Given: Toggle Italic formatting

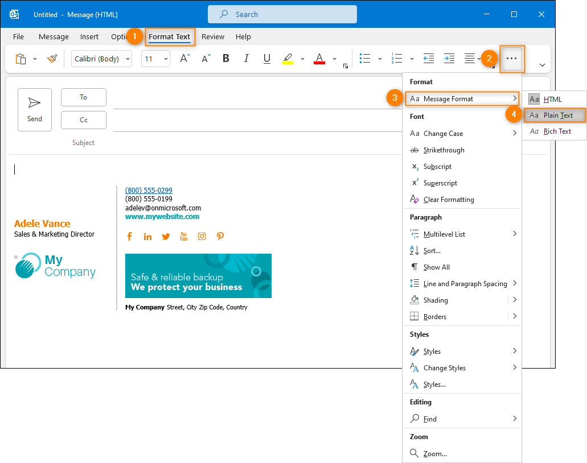Looking at the screenshot, I should click(246, 59).
